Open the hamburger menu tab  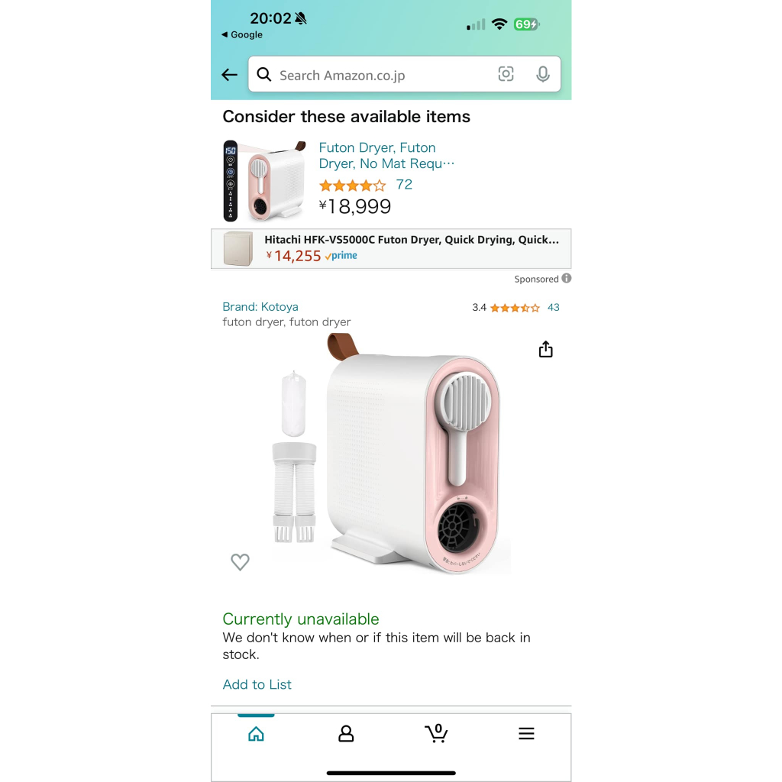(526, 734)
